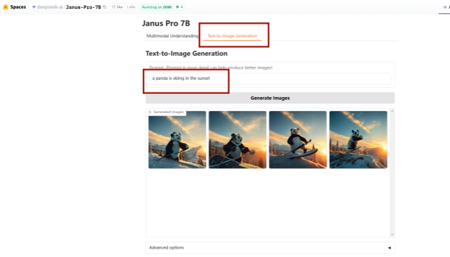Click the lightning bolt ZeroGPU badge icon

175,6
